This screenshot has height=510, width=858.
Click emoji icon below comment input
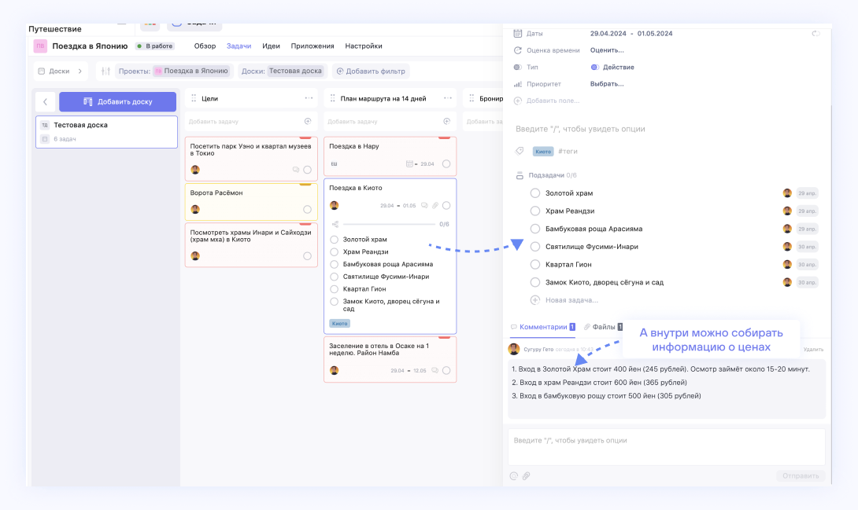(x=514, y=475)
